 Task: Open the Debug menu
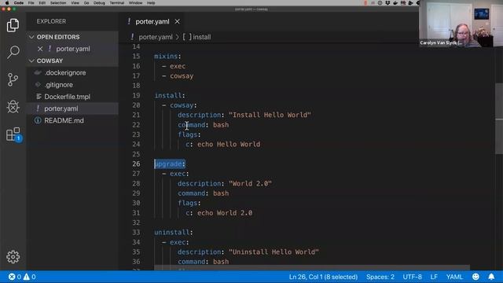(99, 3)
